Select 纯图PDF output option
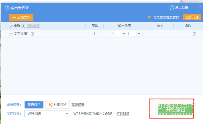This screenshot has height=124, width=203. [x=57, y=105]
